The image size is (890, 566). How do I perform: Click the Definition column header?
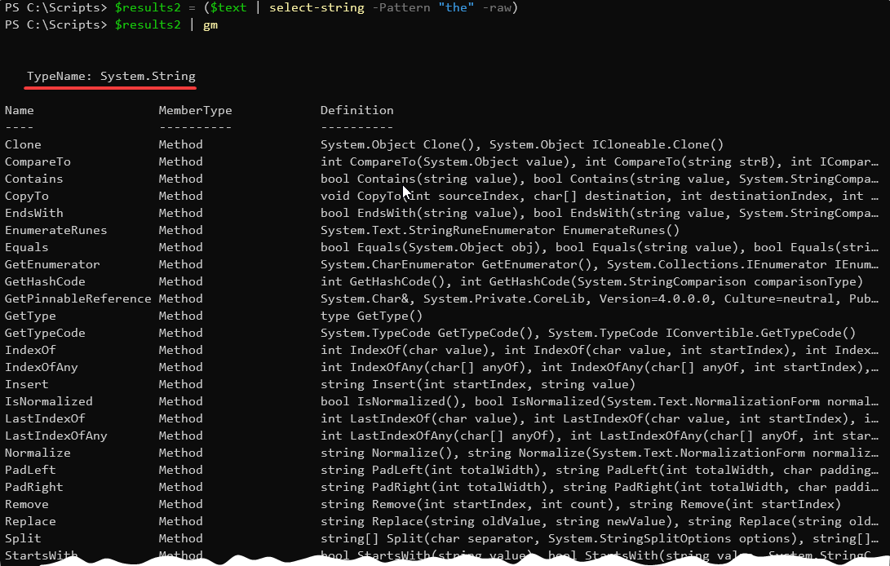click(356, 110)
